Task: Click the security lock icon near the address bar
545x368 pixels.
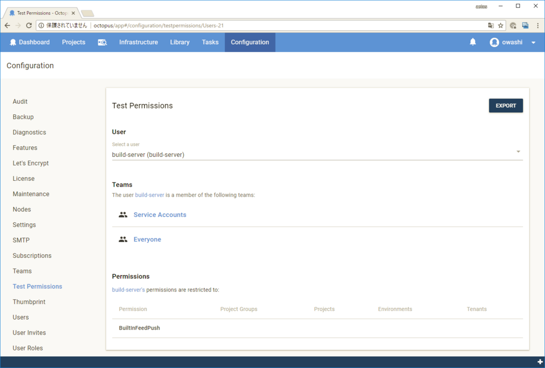Action: click(513, 24)
